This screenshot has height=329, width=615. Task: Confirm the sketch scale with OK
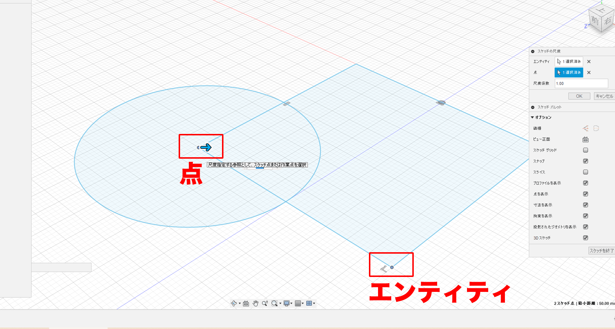point(579,96)
